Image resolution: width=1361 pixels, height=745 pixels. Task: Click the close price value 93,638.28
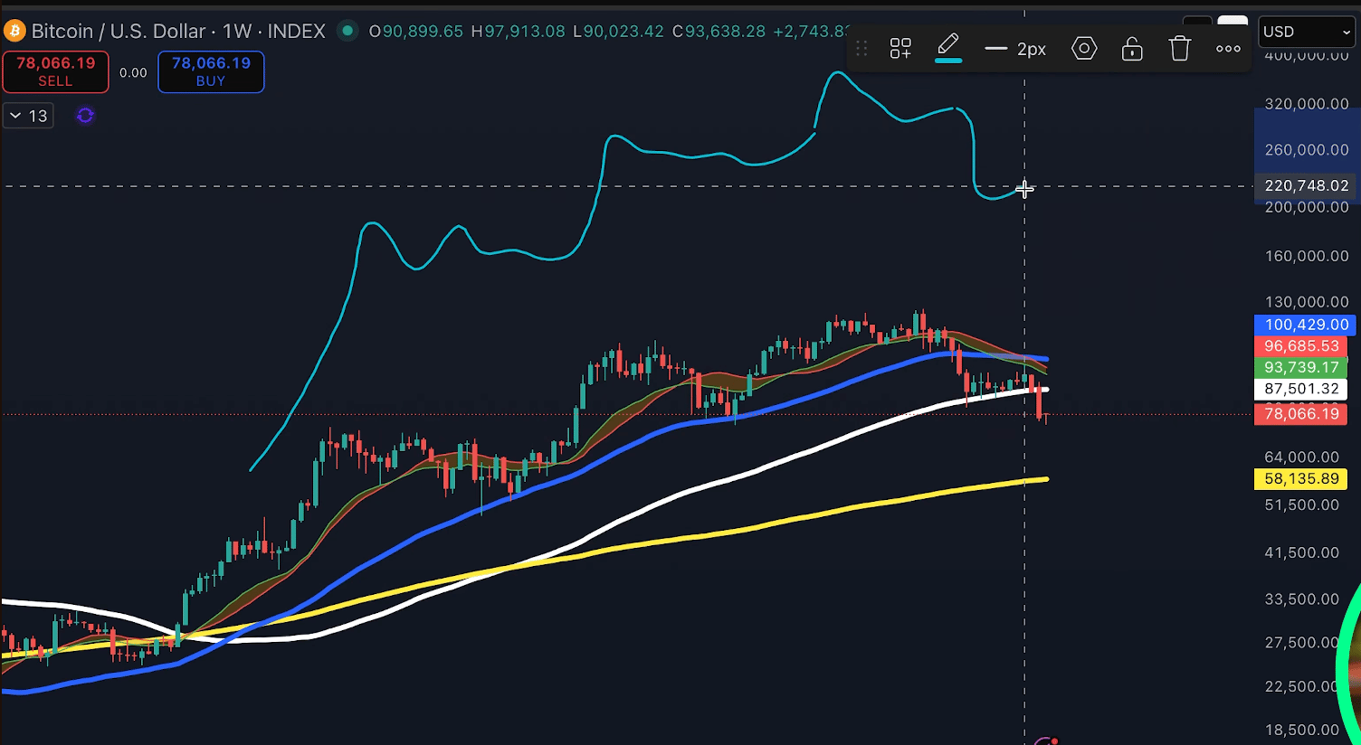click(x=726, y=32)
